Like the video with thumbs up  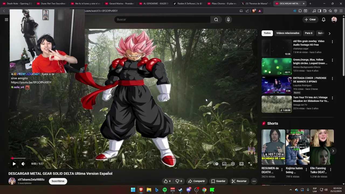tap(167, 181)
